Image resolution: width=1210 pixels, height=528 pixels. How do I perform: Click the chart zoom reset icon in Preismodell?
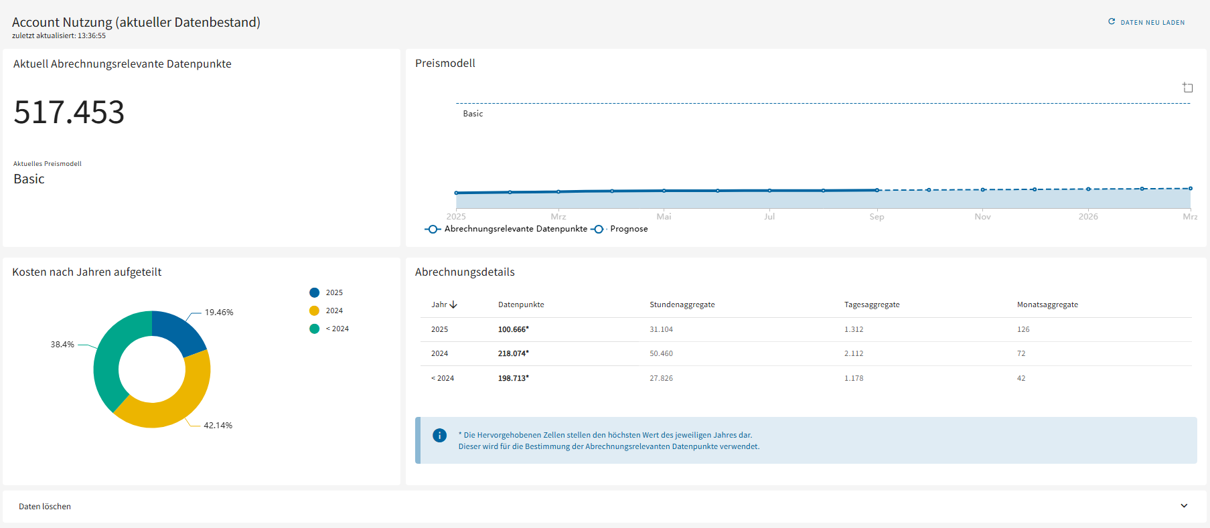pos(1187,88)
